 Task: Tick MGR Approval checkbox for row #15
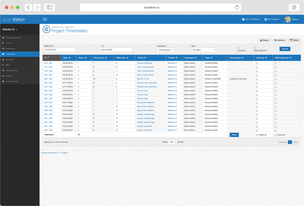tap(275, 63)
